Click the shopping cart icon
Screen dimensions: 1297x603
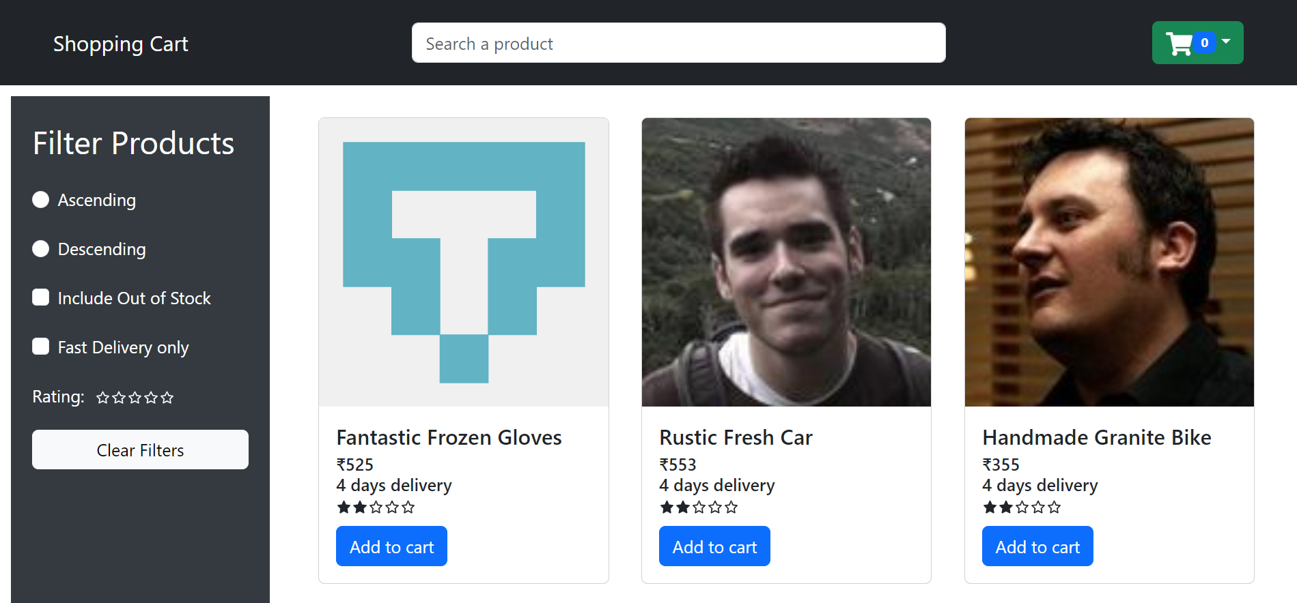click(x=1179, y=44)
